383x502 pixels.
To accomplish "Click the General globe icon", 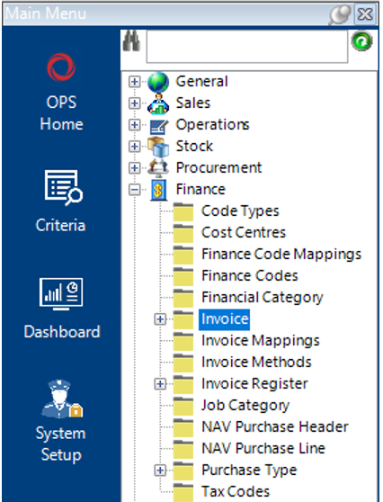I will 158,82.
